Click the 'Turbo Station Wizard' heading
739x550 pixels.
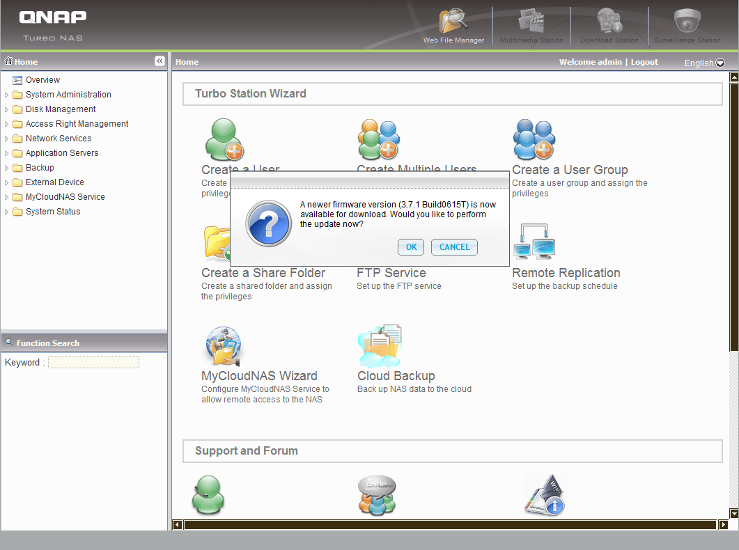[x=250, y=94]
